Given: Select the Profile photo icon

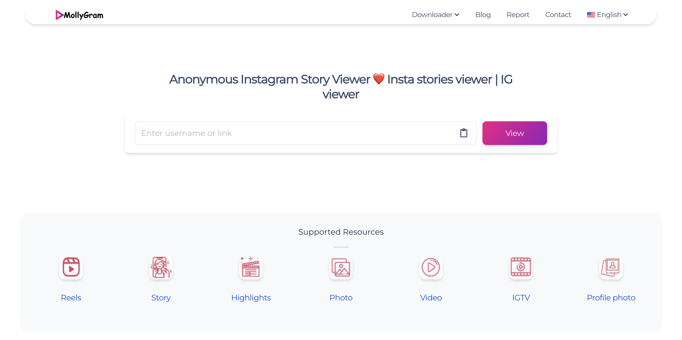Looking at the screenshot, I should pos(611,267).
